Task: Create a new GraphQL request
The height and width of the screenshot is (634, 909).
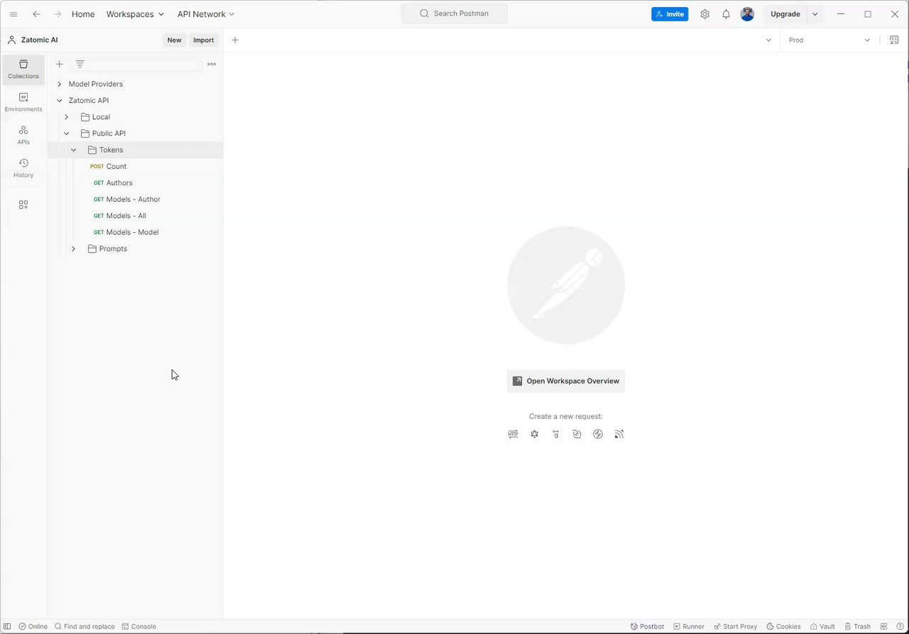Action: [x=535, y=434]
